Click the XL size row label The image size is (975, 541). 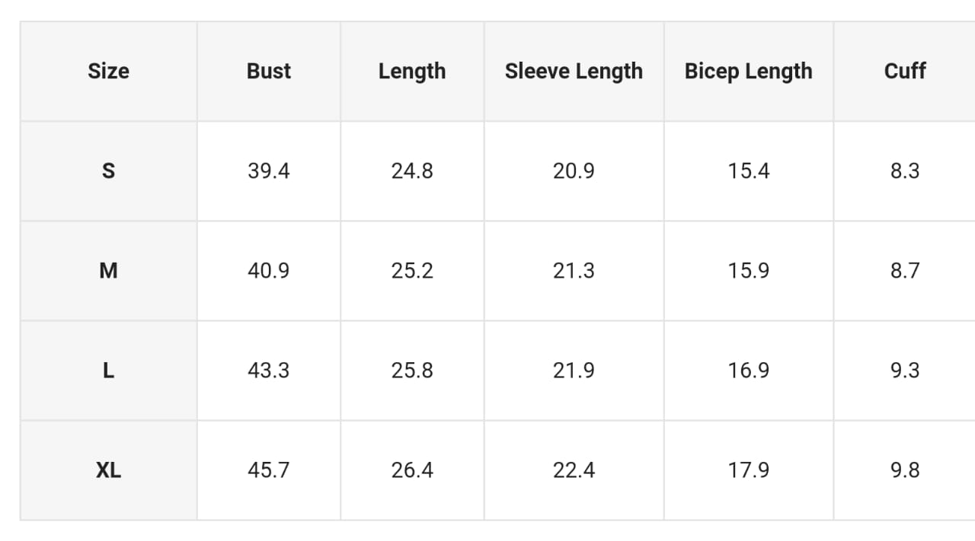tap(108, 470)
